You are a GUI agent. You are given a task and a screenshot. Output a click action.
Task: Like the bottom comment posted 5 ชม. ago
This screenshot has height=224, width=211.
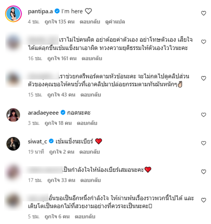click(203, 200)
